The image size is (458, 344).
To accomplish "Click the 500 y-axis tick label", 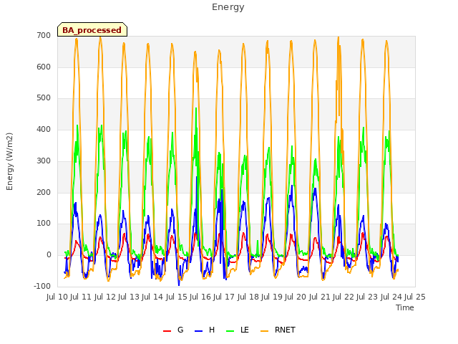I will (44, 98).
